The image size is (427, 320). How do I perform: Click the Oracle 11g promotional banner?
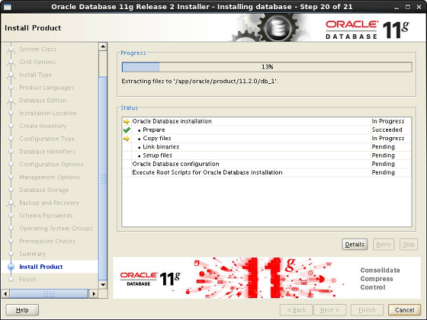point(267,278)
